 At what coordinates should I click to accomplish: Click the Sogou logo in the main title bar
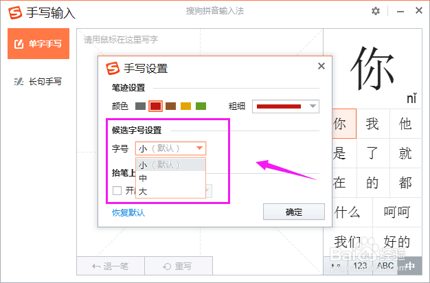coord(15,13)
